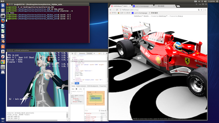Open System Settings from the dock

3,57
